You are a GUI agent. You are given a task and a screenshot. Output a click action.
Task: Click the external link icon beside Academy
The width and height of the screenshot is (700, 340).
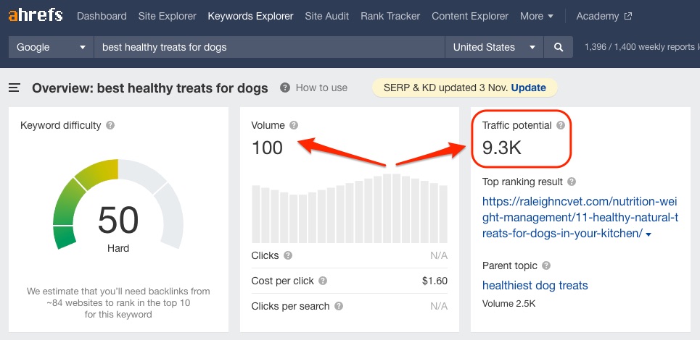628,17
